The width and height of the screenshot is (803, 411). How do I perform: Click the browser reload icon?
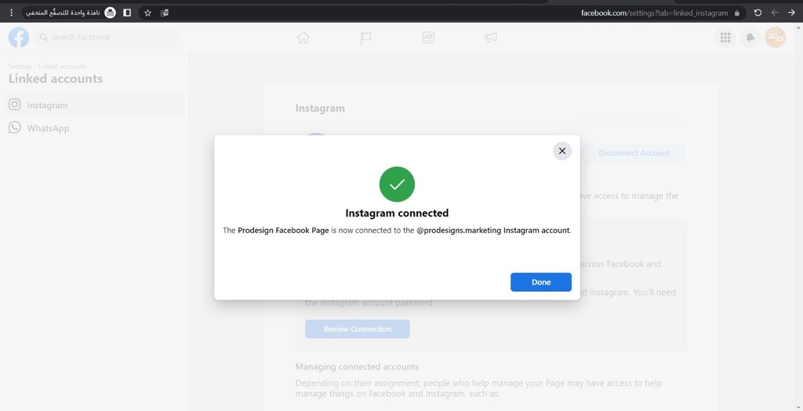pyautogui.click(x=758, y=13)
